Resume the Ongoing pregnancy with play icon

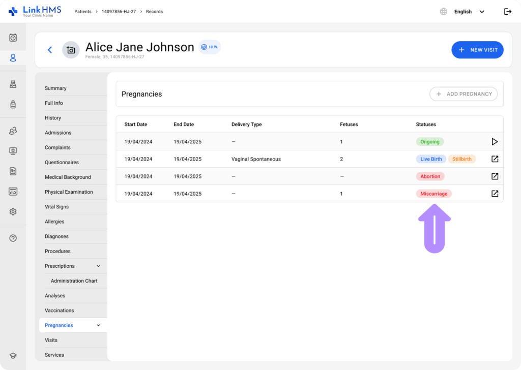[495, 142]
